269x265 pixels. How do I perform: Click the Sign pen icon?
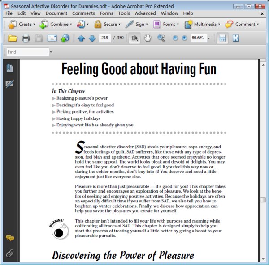pos(129,24)
